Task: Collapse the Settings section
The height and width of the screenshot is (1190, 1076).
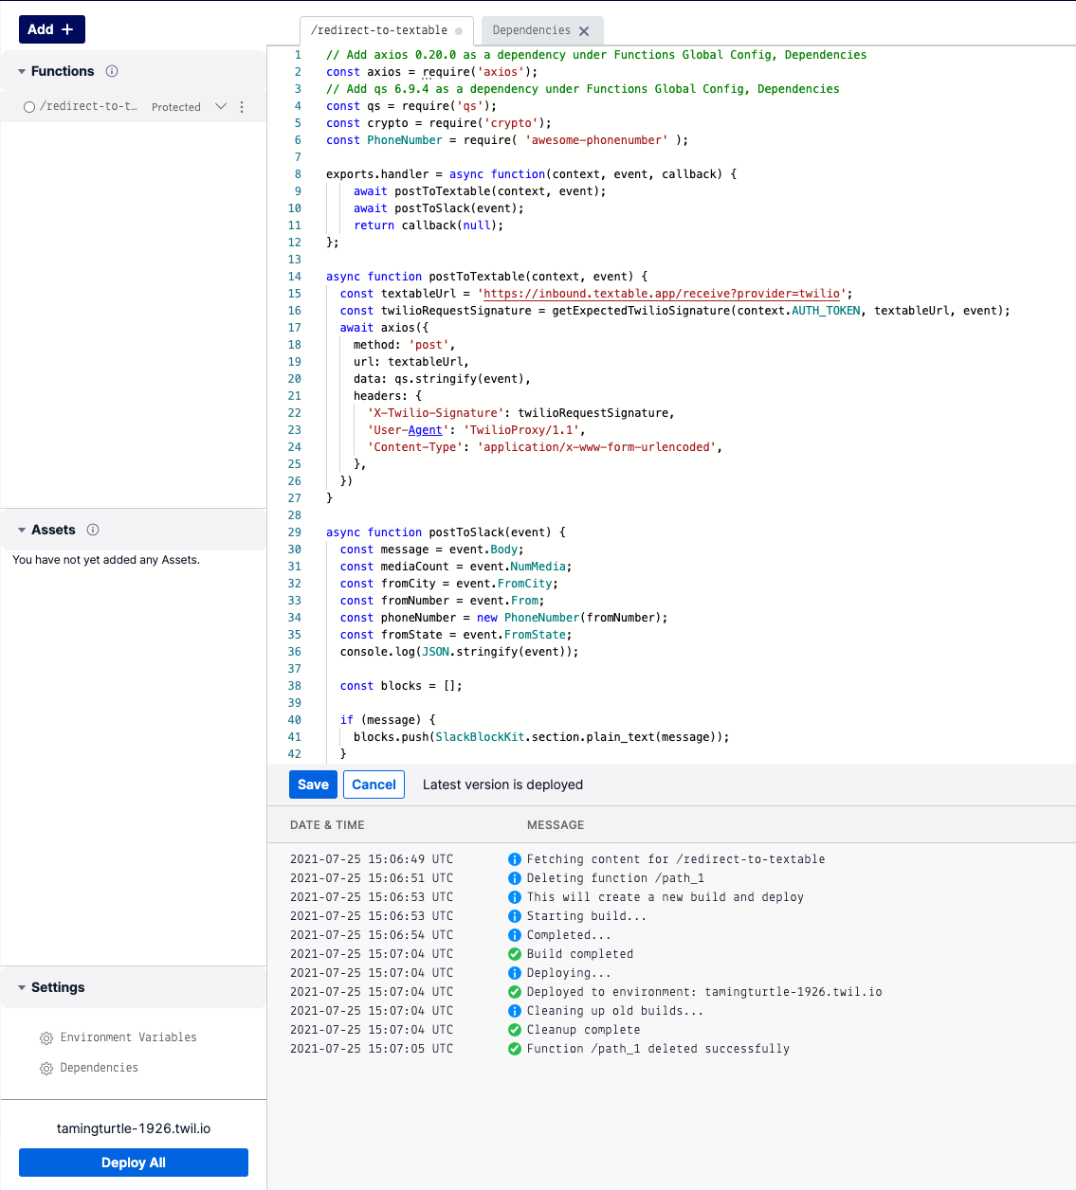Action: pos(22,986)
